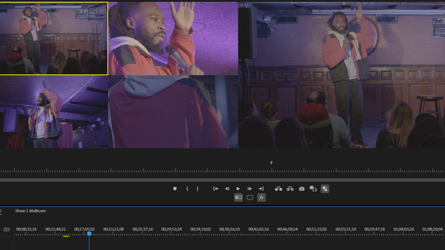The width and height of the screenshot is (445, 250).
Task: Toggle the Multi-Camera View button
Action: tap(239, 198)
